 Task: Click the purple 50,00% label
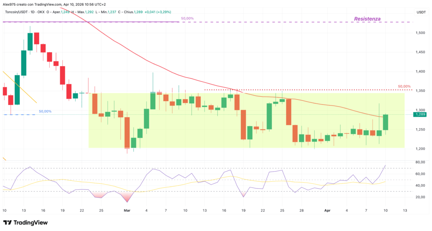pos(187,19)
